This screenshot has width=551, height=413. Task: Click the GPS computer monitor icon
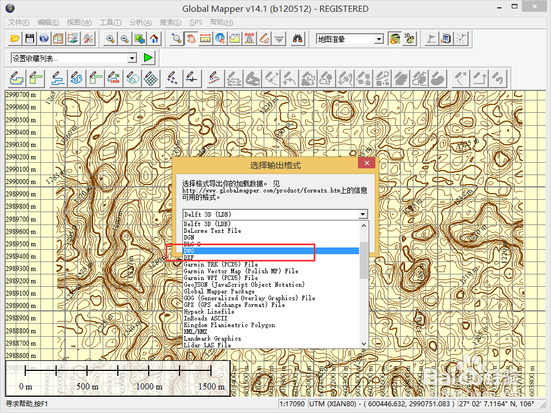pyautogui.click(x=446, y=39)
